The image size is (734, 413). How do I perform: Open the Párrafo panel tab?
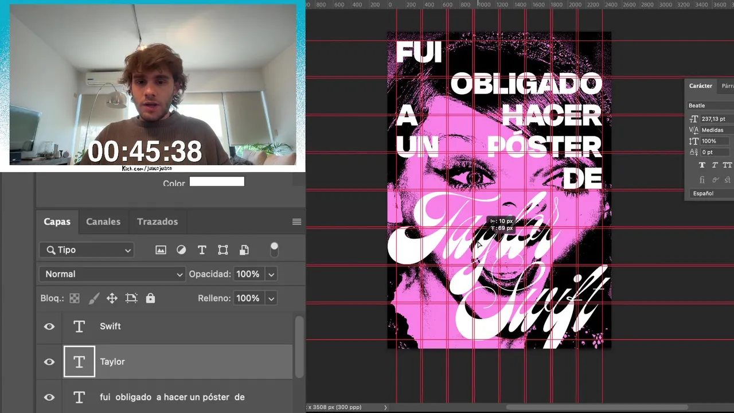[x=727, y=86]
